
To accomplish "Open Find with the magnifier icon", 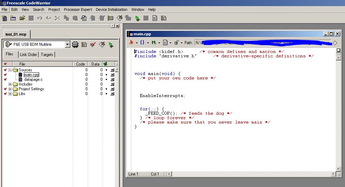I will coord(84,18).
